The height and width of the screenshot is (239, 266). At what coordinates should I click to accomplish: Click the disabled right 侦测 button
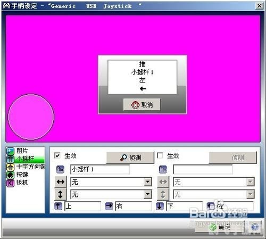(233, 158)
